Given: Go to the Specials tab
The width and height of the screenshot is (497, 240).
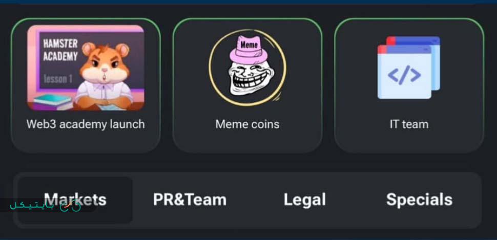Looking at the screenshot, I should tap(419, 200).
